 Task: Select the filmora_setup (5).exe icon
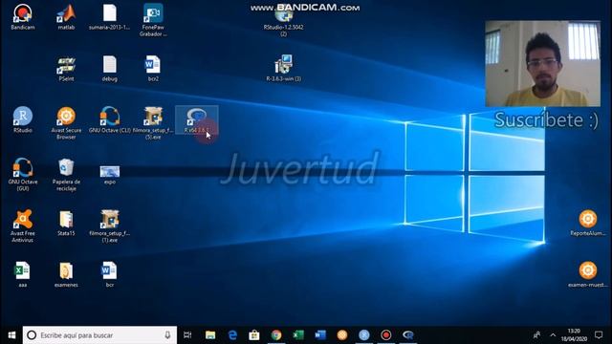click(153, 123)
